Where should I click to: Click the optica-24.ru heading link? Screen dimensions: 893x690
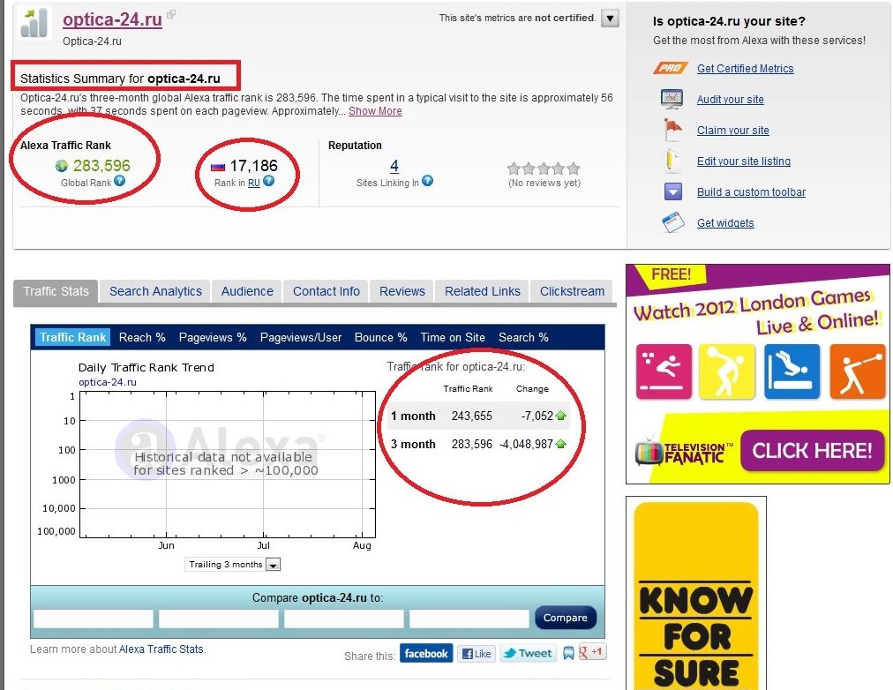pos(112,19)
